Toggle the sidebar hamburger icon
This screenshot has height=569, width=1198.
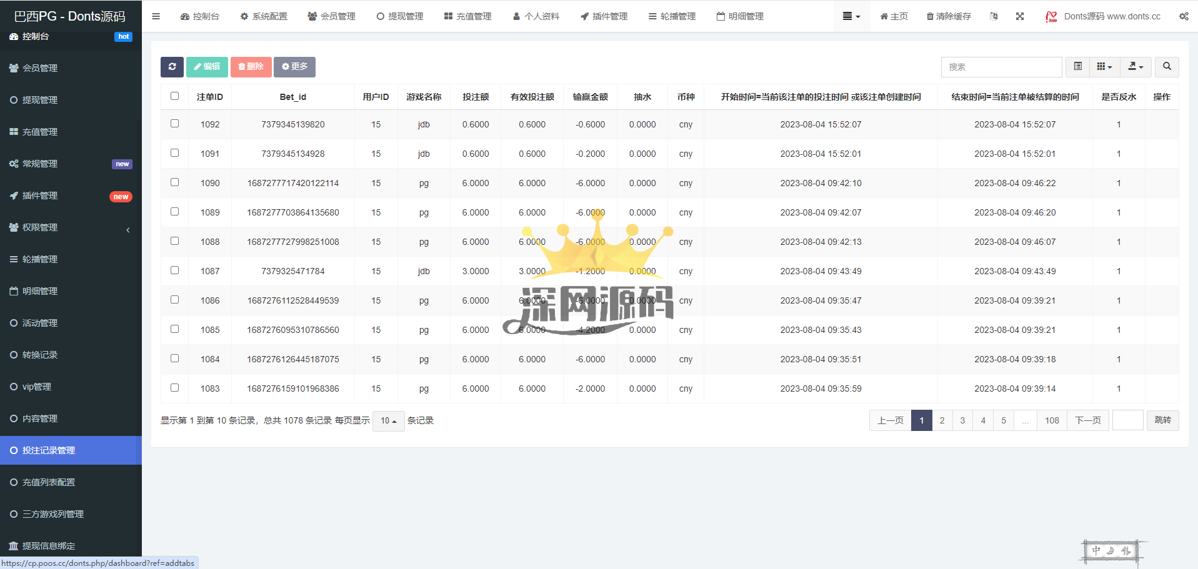point(156,16)
